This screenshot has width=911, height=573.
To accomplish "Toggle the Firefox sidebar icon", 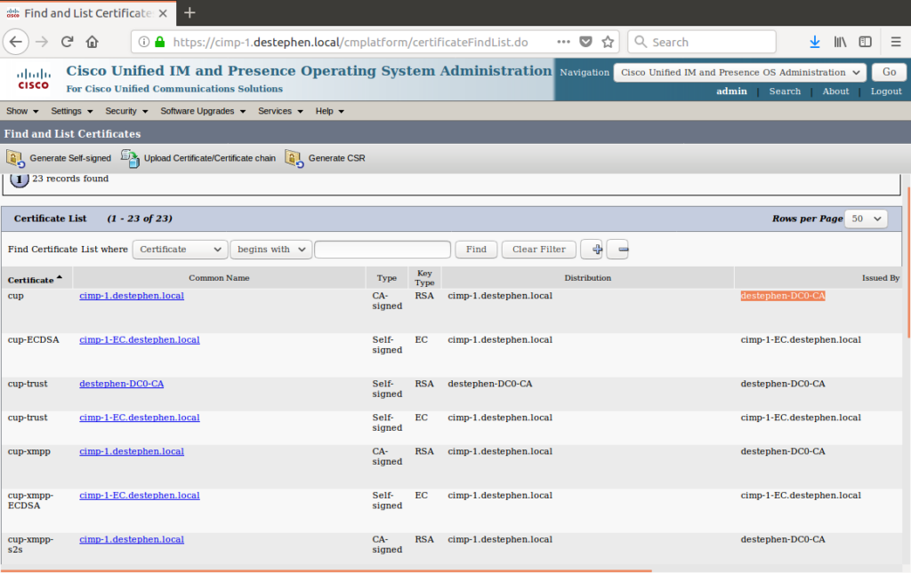I will [x=865, y=42].
